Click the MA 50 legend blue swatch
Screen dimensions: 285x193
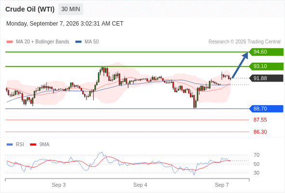click(78, 42)
